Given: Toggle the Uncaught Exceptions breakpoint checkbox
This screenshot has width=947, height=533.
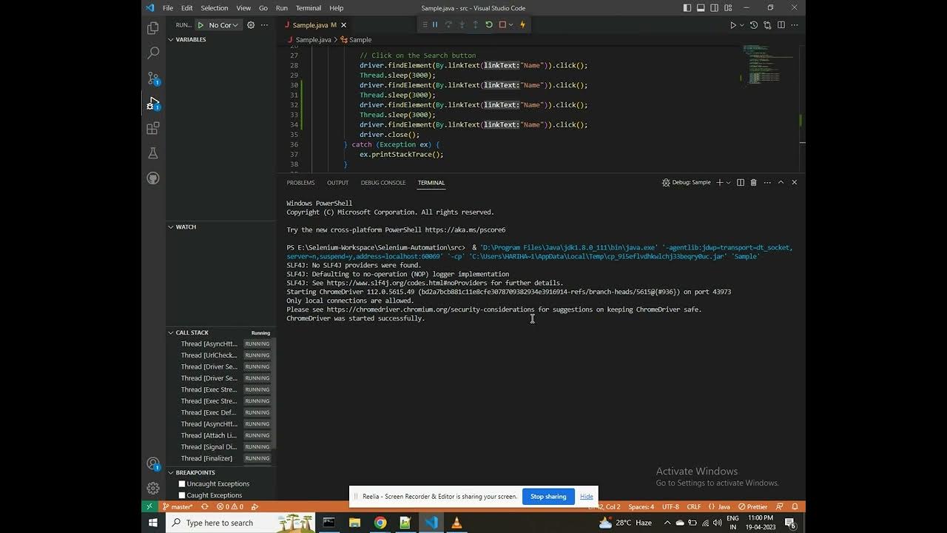Looking at the screenshot, I should pyautogui.click(x=182, y=484).
